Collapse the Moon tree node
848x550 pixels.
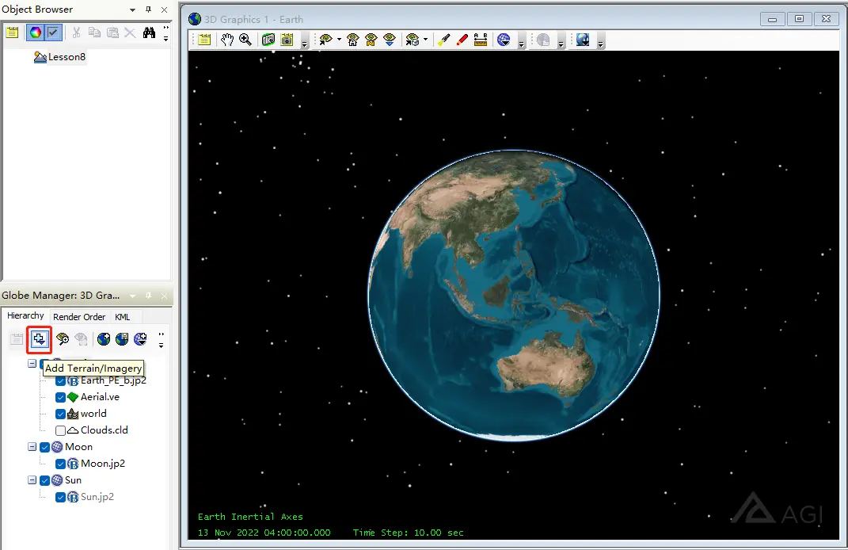pyautogui.click(x=32, y=447)
